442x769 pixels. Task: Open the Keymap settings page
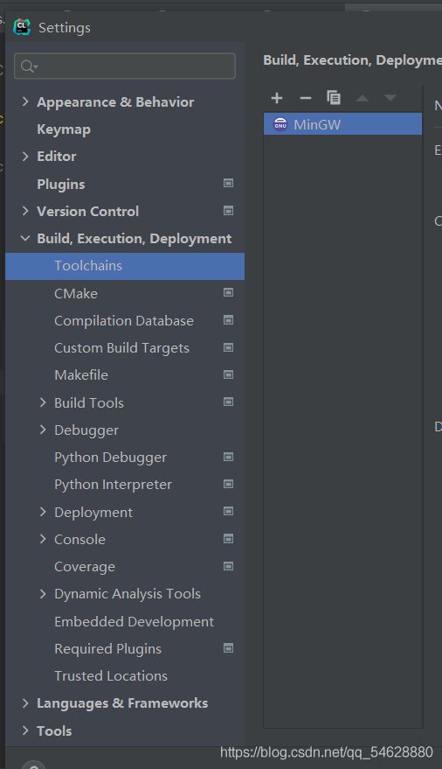point(64,129)
